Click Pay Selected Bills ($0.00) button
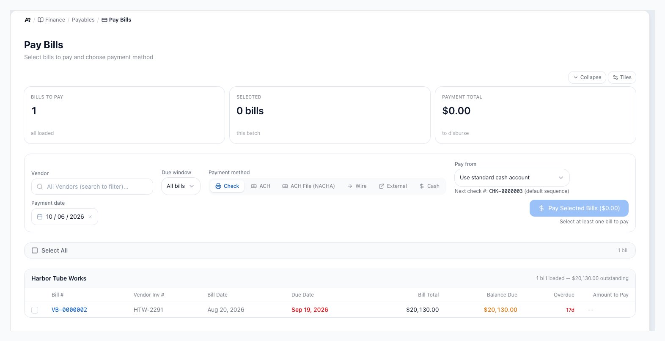665x341 pixels. click(x=579, y=208)
